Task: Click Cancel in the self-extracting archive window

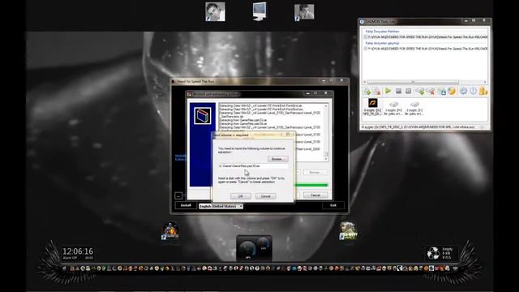Action: [x=315, y=195]
